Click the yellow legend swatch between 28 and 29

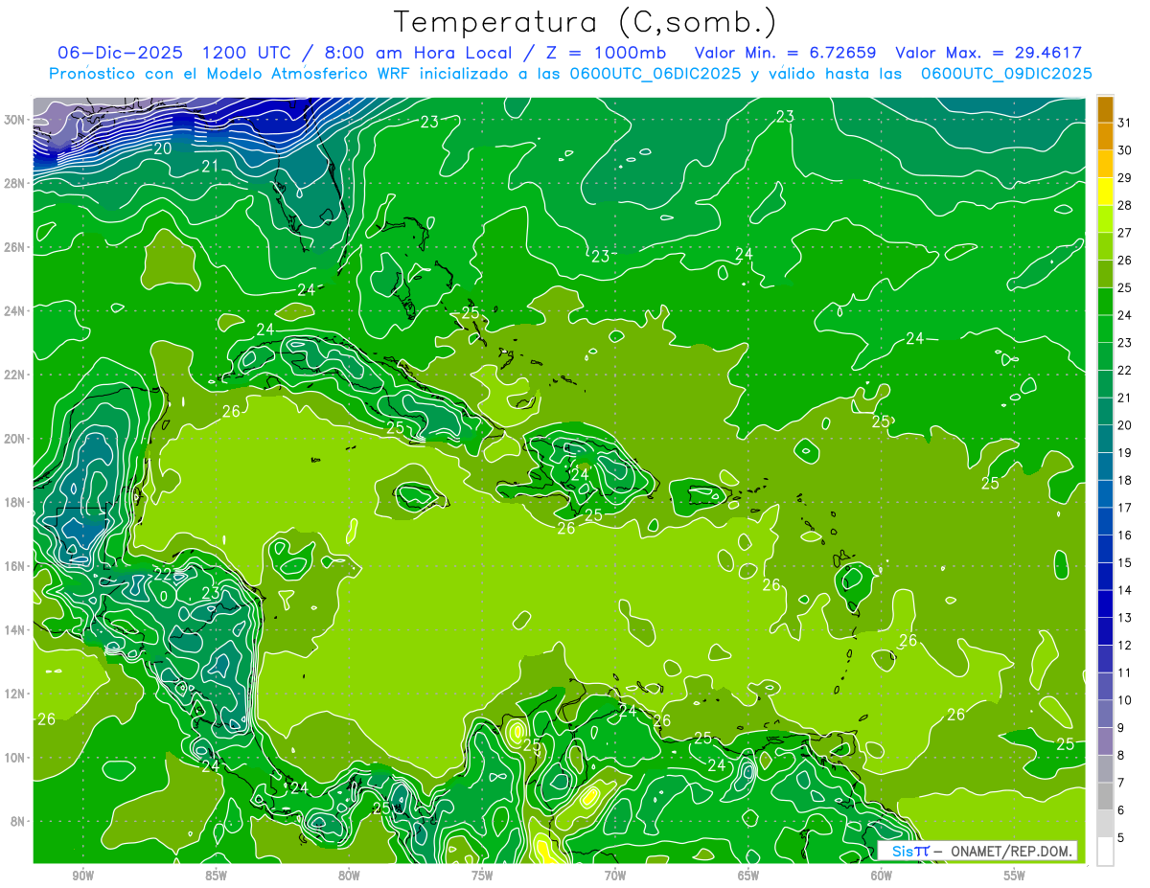(x=1105, y=192)
